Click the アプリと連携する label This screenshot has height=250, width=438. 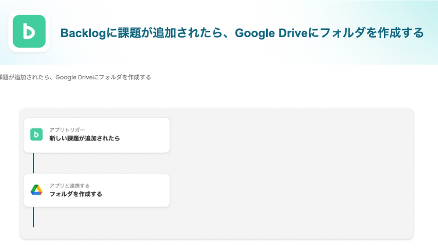pos(70,186)
